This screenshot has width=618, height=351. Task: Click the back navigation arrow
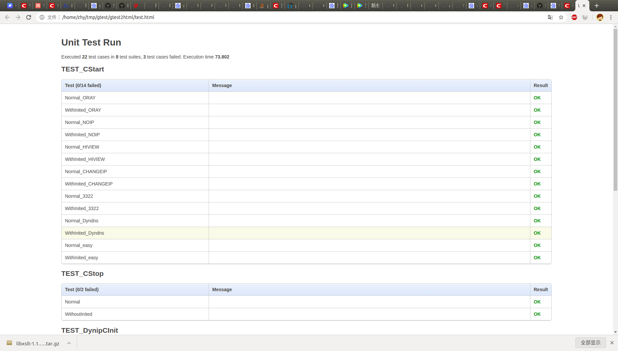7,17
